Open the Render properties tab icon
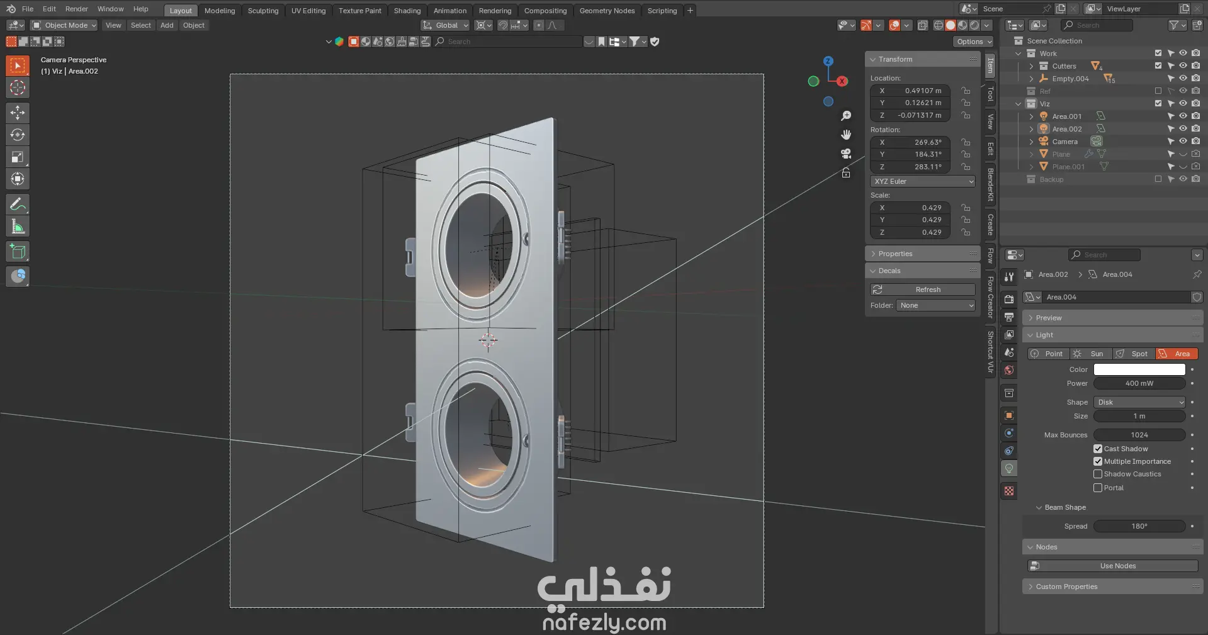This screenshot has width=1208, height=635. point(1009,300)
